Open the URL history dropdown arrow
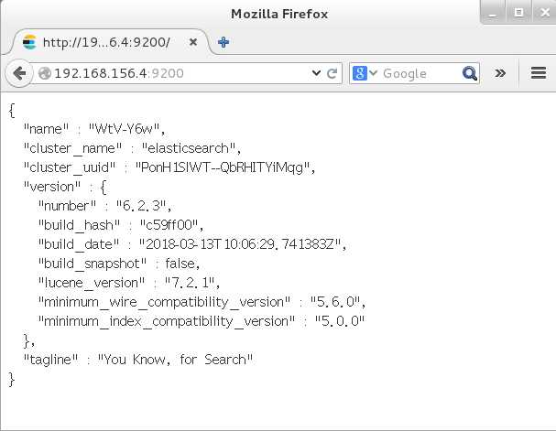This screenshot has height=431, width=556. click(x=316, y=73)
